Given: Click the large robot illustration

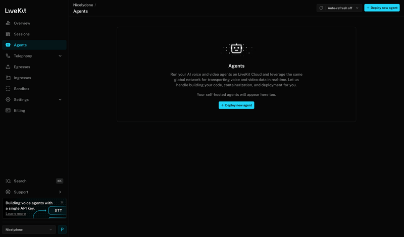Looking at the screenshot, I should point(236,48).
